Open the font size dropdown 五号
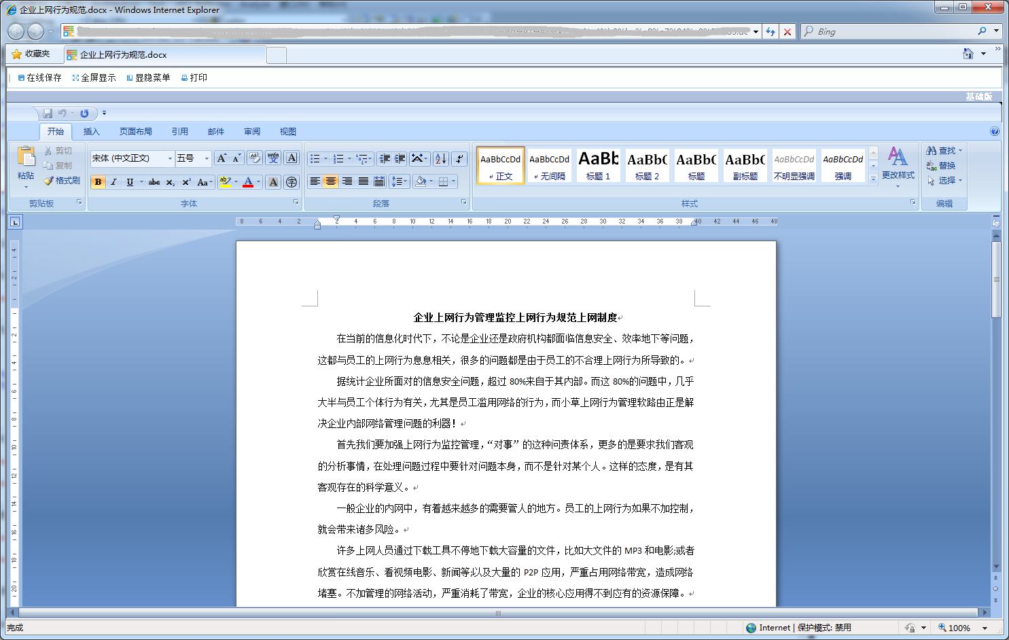Viewport: 1009px width, 640px height. [x=207, y=158]
